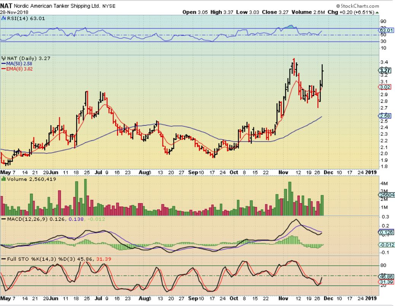
Task: Select the NAT ticker symbol in header
Action: [x=6, y=6]
